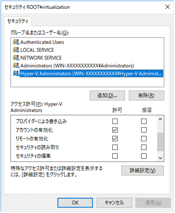
Task: Open the セキュリティ tab
Action: 18,21
